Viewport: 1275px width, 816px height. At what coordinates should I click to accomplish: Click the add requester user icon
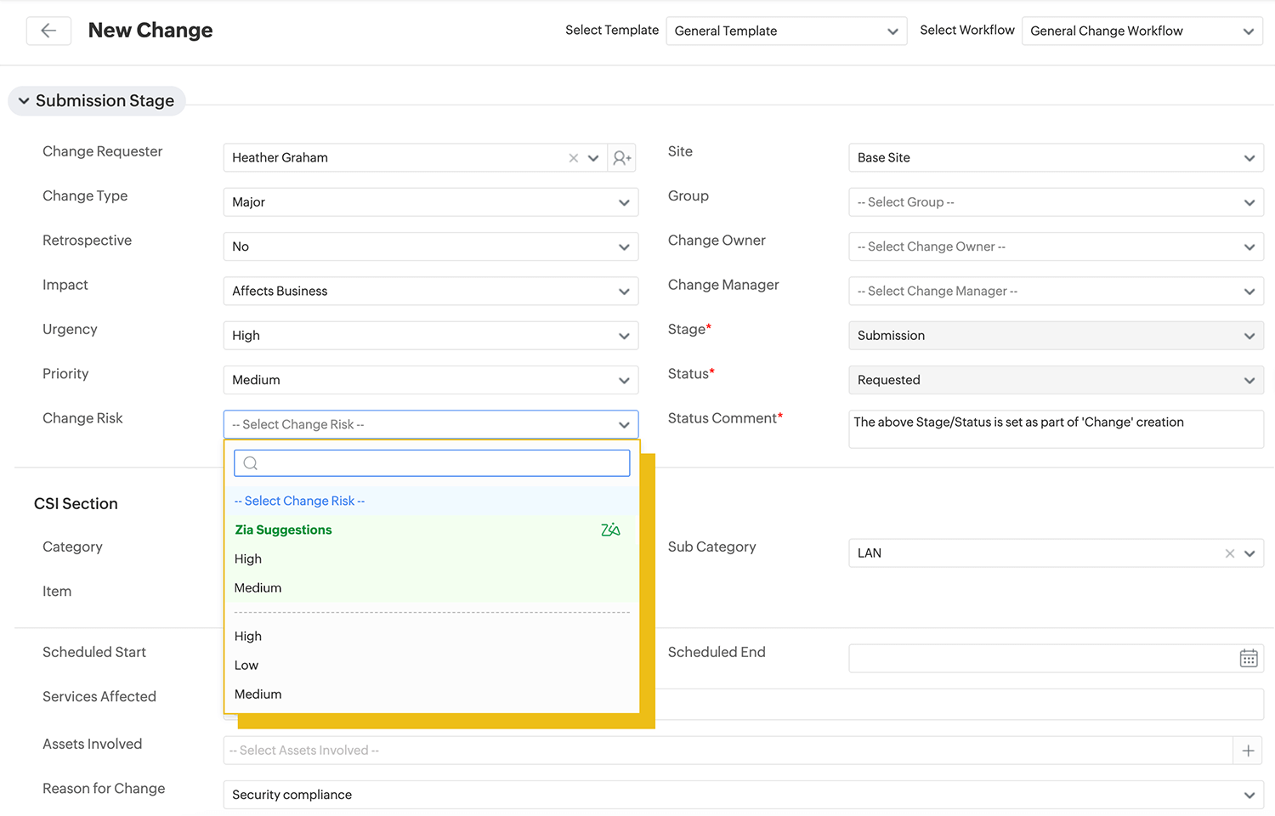pyautogui.click(x=622, y=158)
